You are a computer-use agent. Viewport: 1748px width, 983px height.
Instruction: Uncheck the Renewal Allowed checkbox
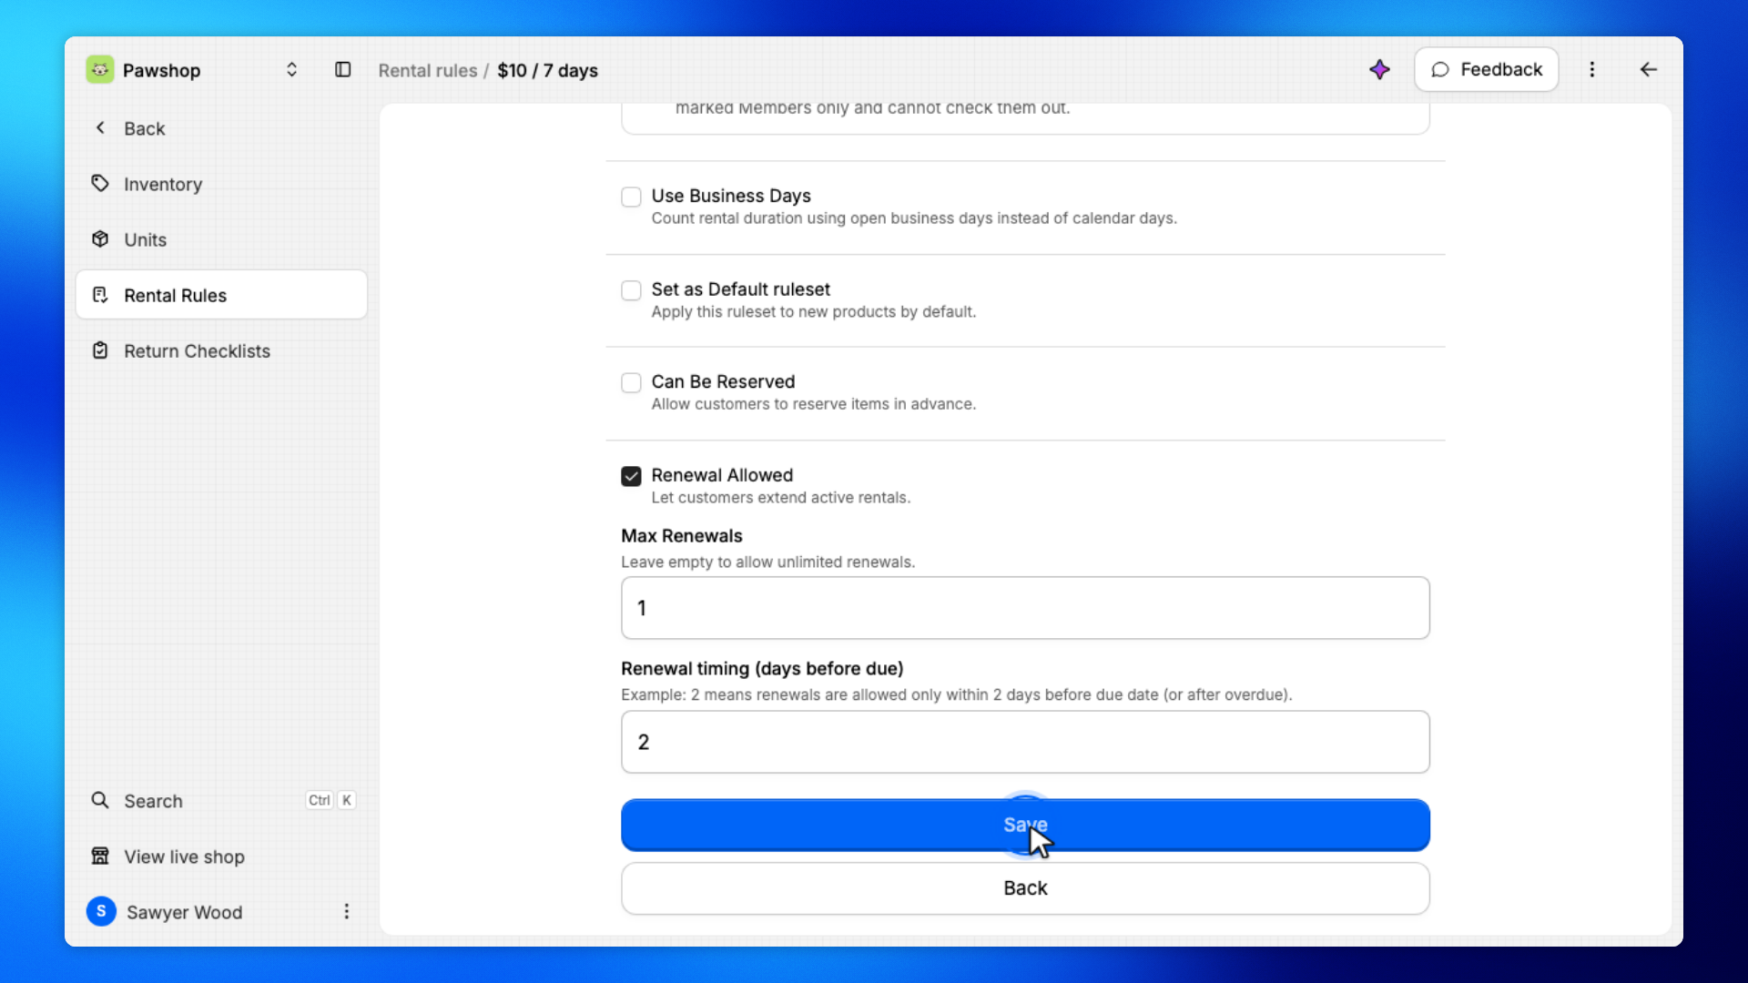click(631, 476)
